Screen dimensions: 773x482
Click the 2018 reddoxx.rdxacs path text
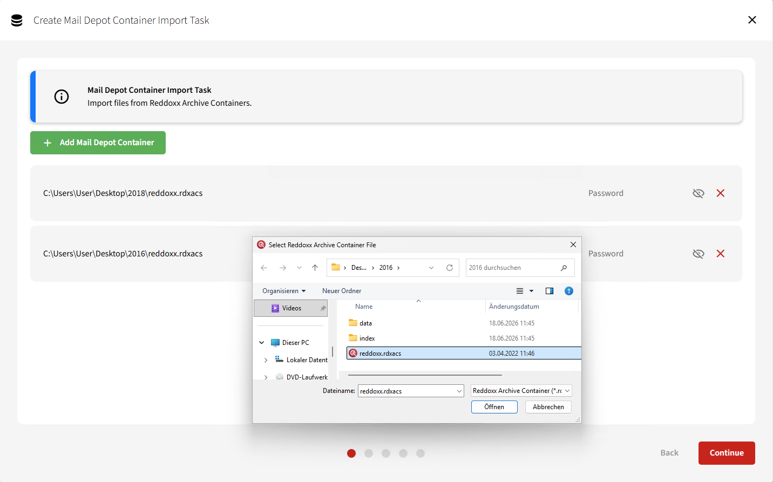tap(123, 193)
